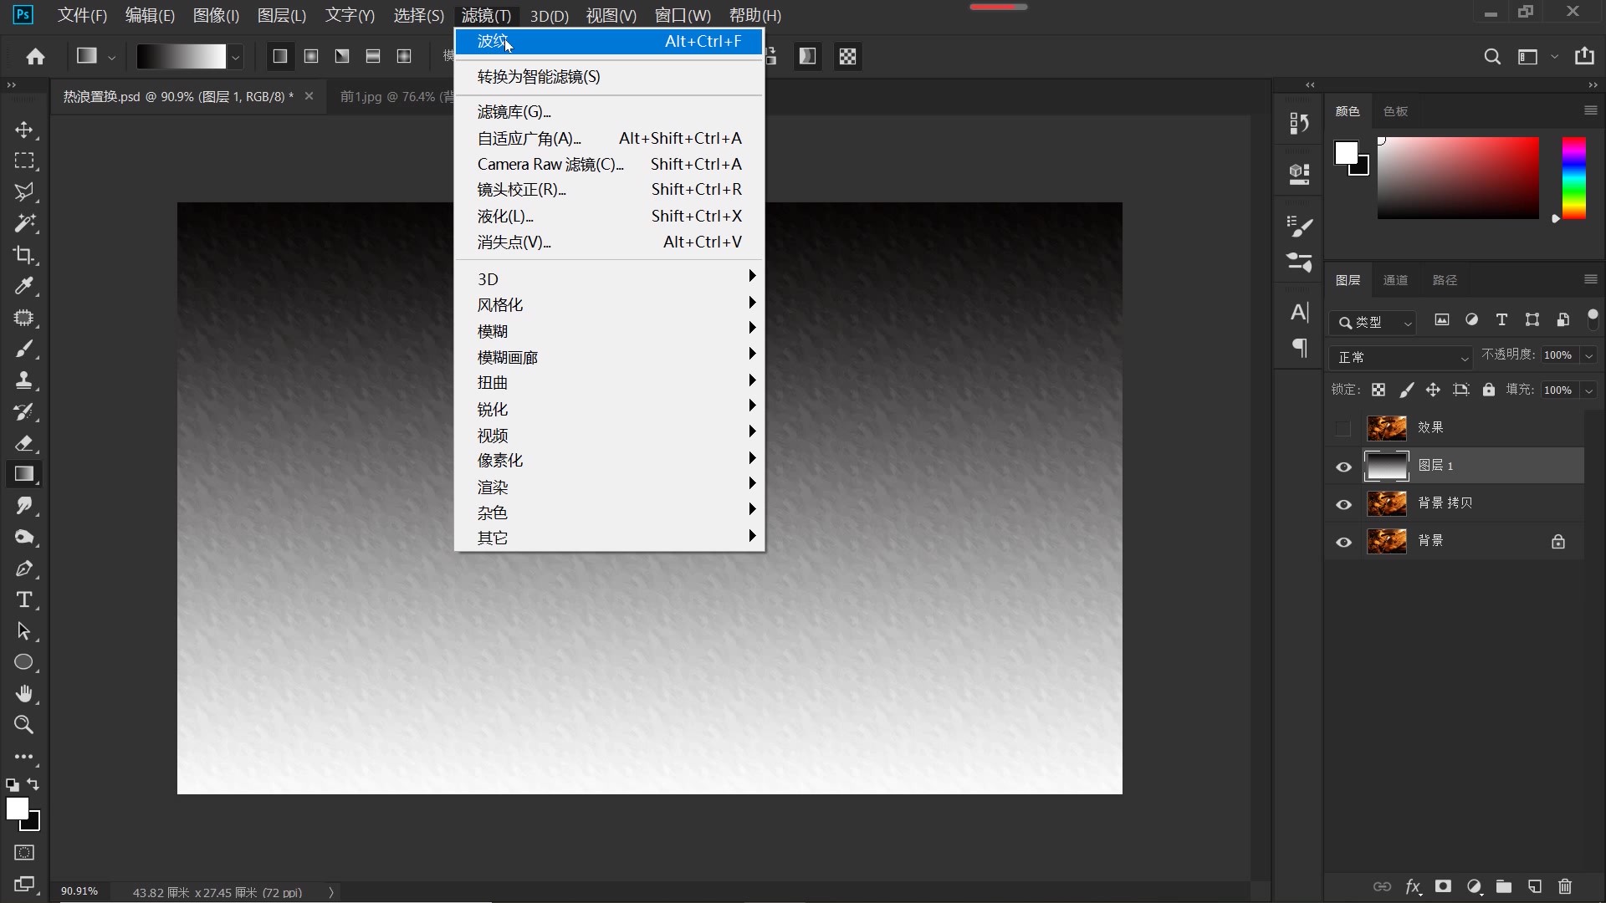Screen dimensions: 1606x903
Task: Open the 前1.jpg document tab
Action: [389, 97]
